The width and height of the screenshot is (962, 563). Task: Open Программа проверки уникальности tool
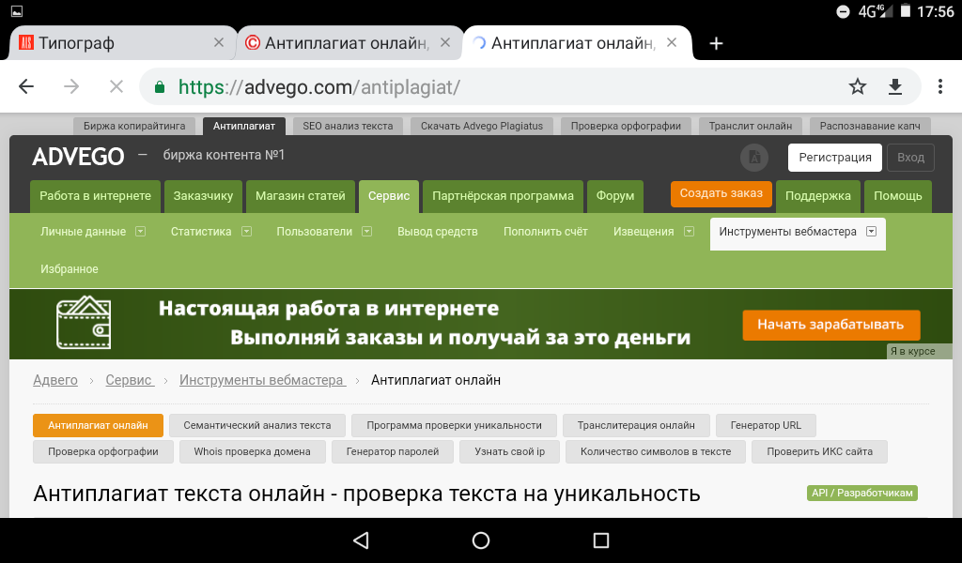pos(454,425)
